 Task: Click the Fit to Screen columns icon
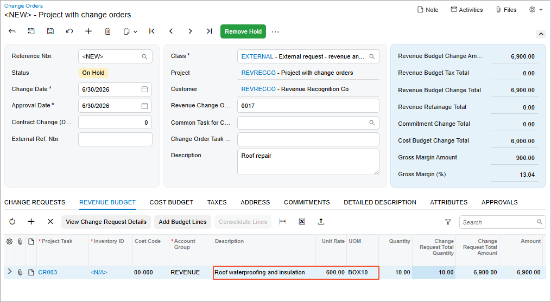point(283,222)
